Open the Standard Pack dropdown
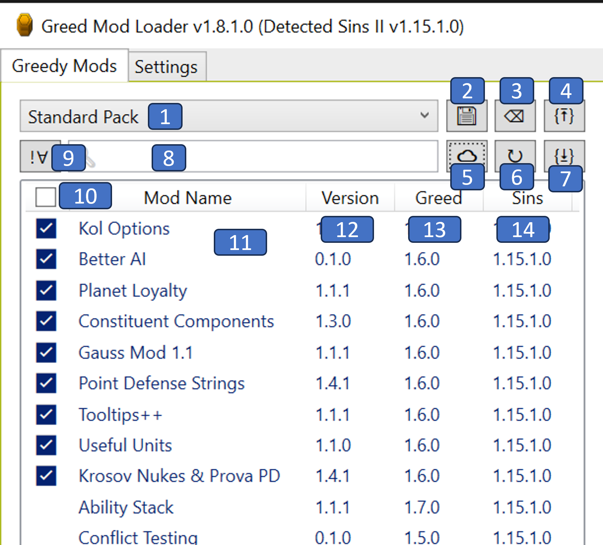 (229, 116)
